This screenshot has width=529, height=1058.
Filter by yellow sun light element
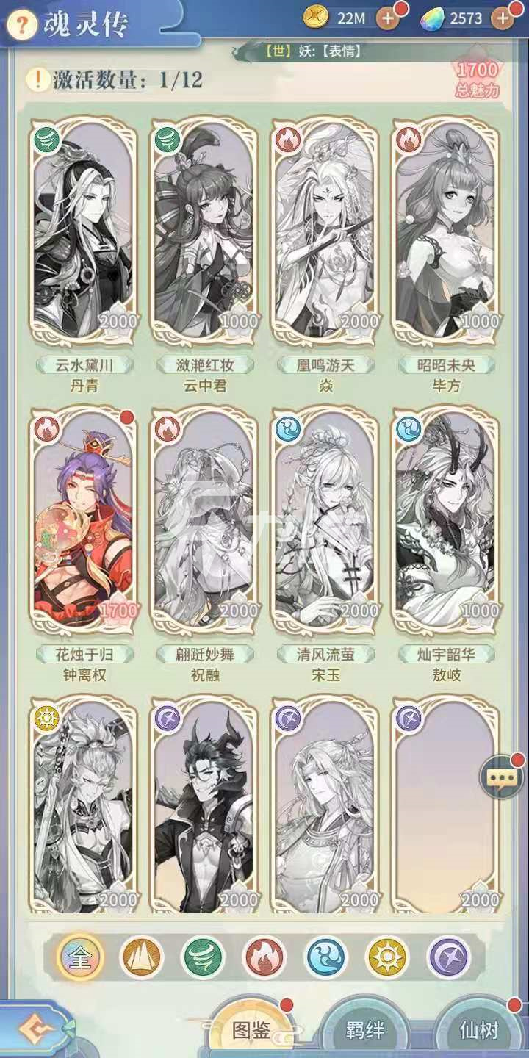(x=388, y=957)
